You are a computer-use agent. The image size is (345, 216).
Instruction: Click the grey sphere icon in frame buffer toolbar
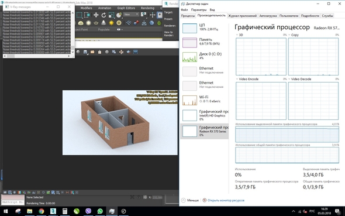point(107,52)
